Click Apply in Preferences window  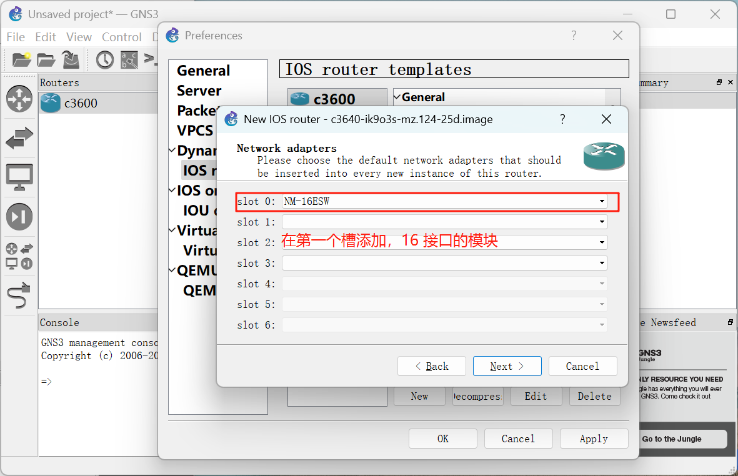point(594,439)
